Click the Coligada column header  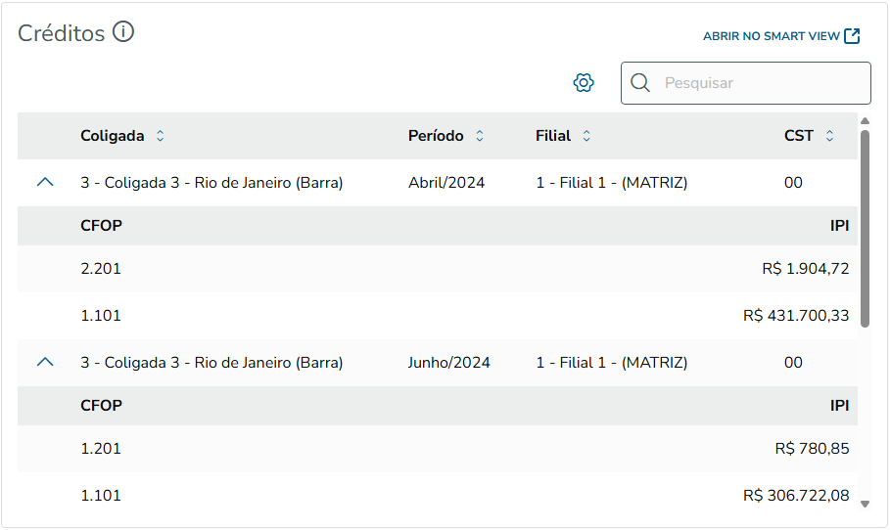click(112, 136)
